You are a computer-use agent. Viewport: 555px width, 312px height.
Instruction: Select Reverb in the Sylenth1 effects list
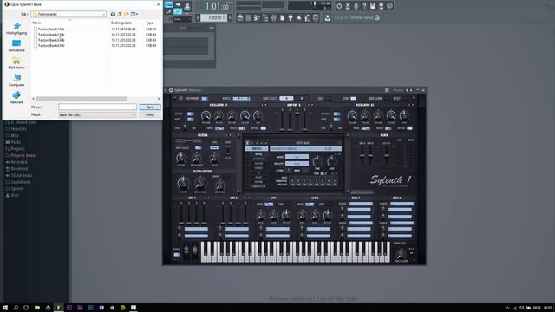[258, 182]
